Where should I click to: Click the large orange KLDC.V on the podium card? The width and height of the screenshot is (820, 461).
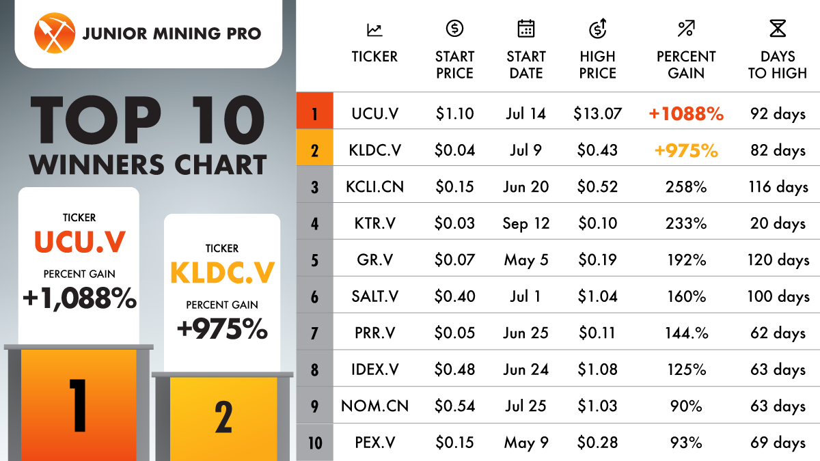[x=222, y=273]
